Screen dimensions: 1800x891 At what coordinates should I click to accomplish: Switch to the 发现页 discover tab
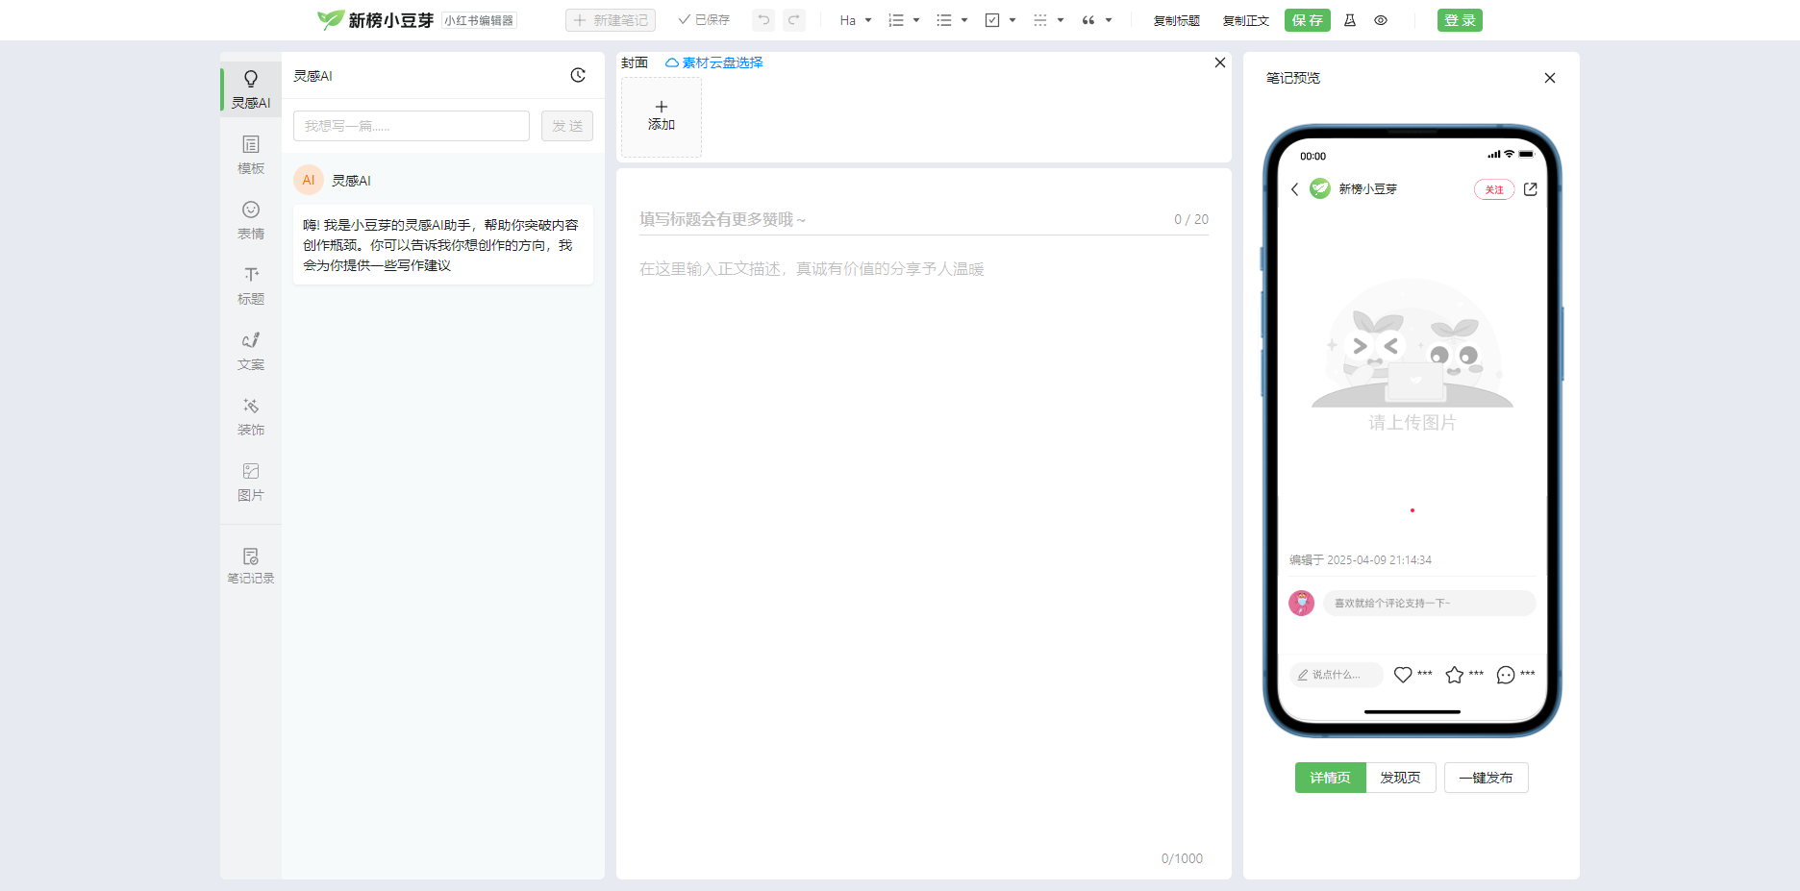pyautogui.click(x=1401, y=778)
